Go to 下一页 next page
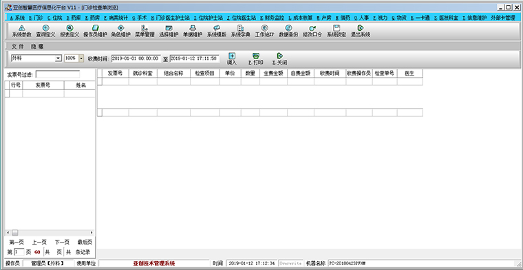523x270 pixels. click(x=62, y=242)
